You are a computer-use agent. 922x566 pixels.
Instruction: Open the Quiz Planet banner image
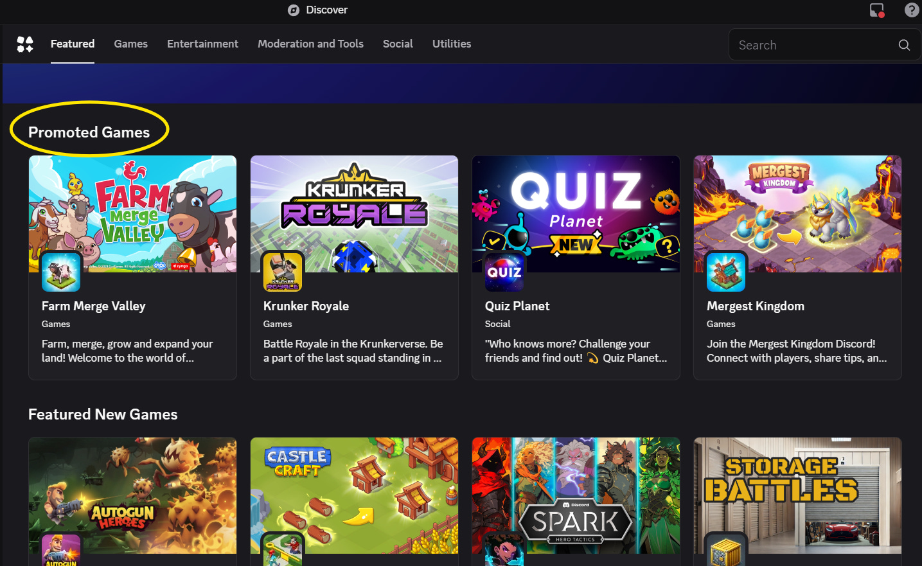coord(576,214)
